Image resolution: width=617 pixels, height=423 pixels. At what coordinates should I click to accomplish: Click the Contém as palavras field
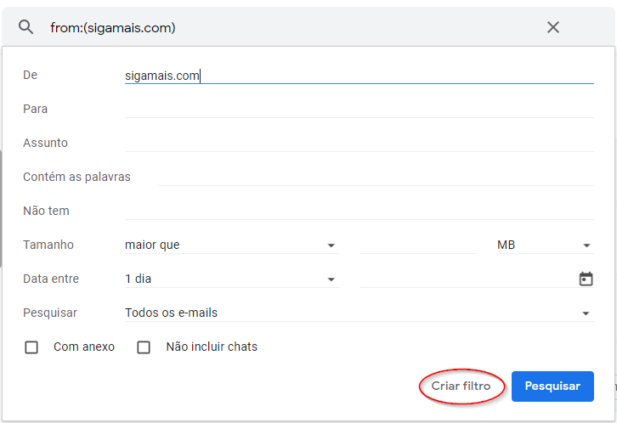coord(375,177)
